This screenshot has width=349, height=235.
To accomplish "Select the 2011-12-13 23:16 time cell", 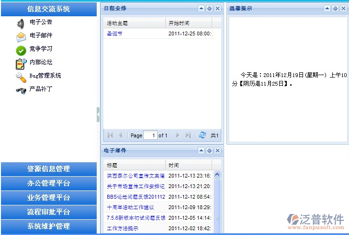I will tap(189, 176).
